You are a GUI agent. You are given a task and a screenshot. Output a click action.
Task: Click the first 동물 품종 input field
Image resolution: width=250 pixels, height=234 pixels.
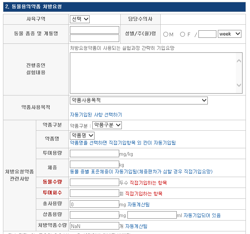94,30
